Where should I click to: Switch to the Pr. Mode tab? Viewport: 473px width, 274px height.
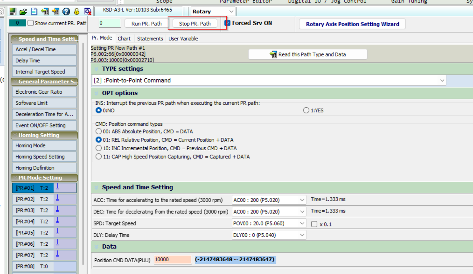point(102,38)
